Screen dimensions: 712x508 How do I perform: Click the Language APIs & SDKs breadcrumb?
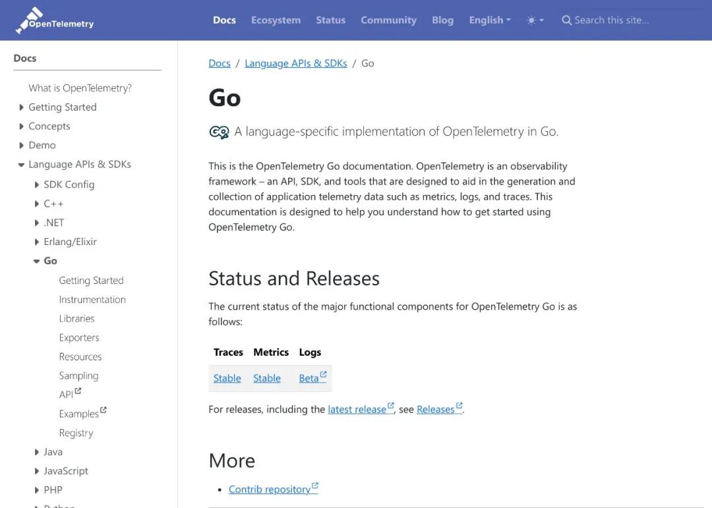click(x=295, y=63)
